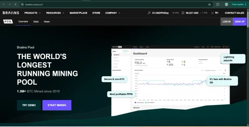This screenshot has height=127, width=249.
Task: Switch to the Stats tab
Action: (36, 22)
